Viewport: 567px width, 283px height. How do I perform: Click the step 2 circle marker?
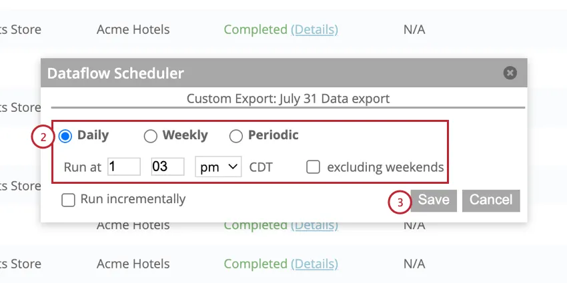click(42, 137)
